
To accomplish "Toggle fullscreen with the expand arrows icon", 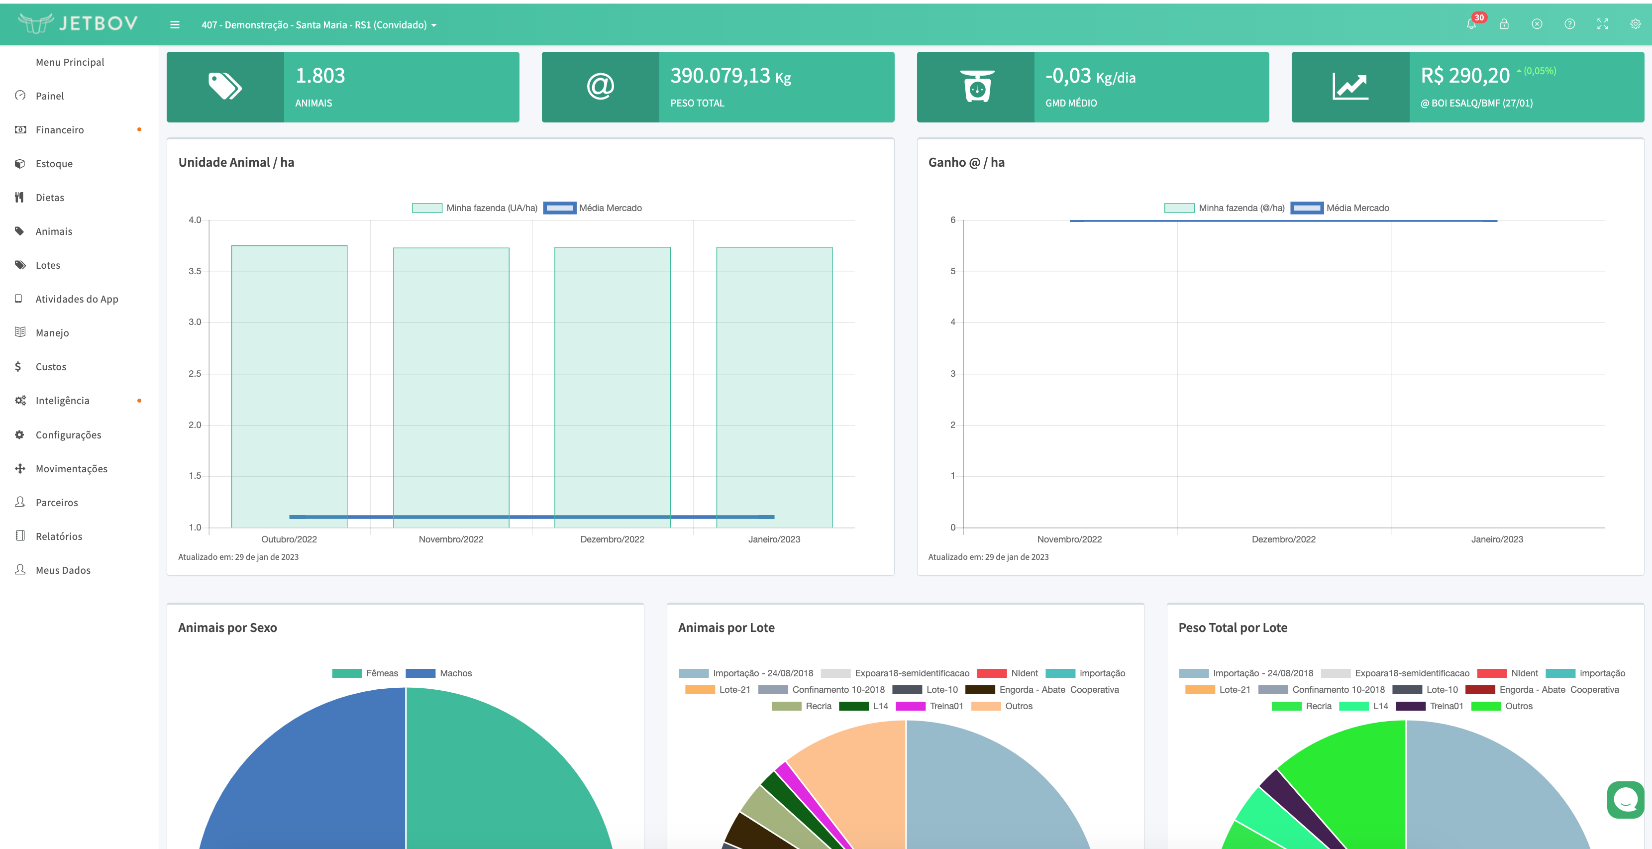I will tap(1602, 24).
